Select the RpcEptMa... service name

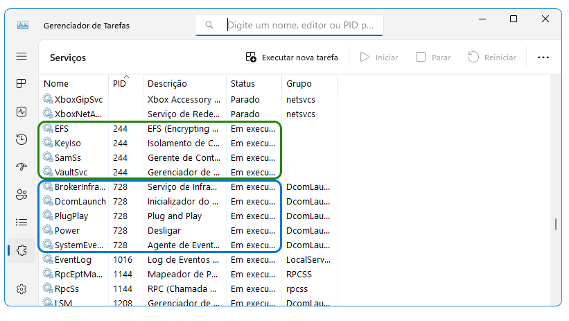tap(78, 274)
